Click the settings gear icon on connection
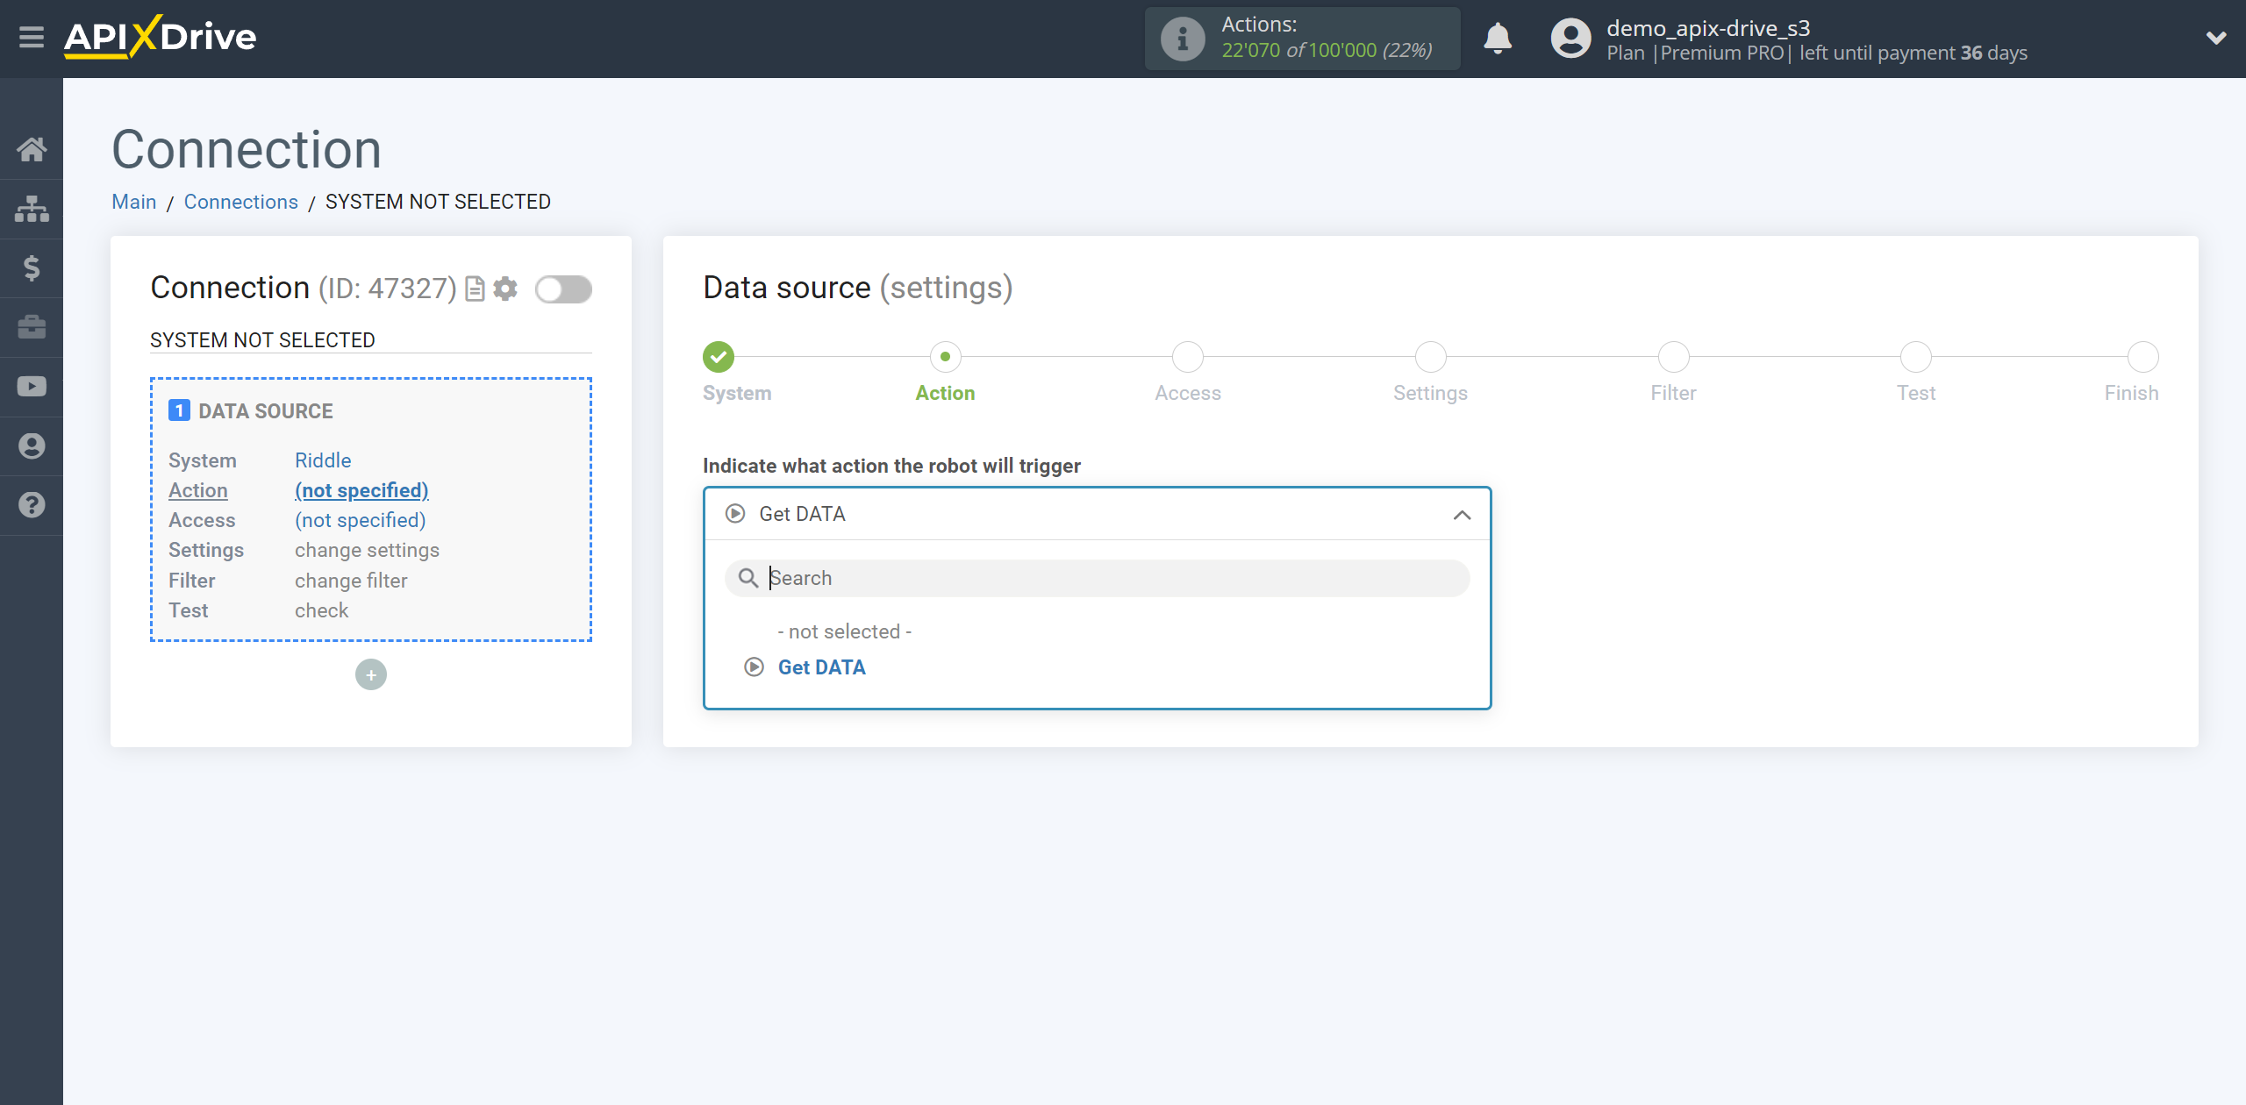The image size is (2246, 1105). click(x=509, y=289)
